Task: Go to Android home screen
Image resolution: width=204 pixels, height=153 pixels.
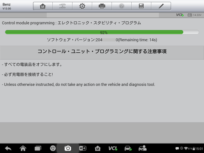Action: click(x=23, y=148)
